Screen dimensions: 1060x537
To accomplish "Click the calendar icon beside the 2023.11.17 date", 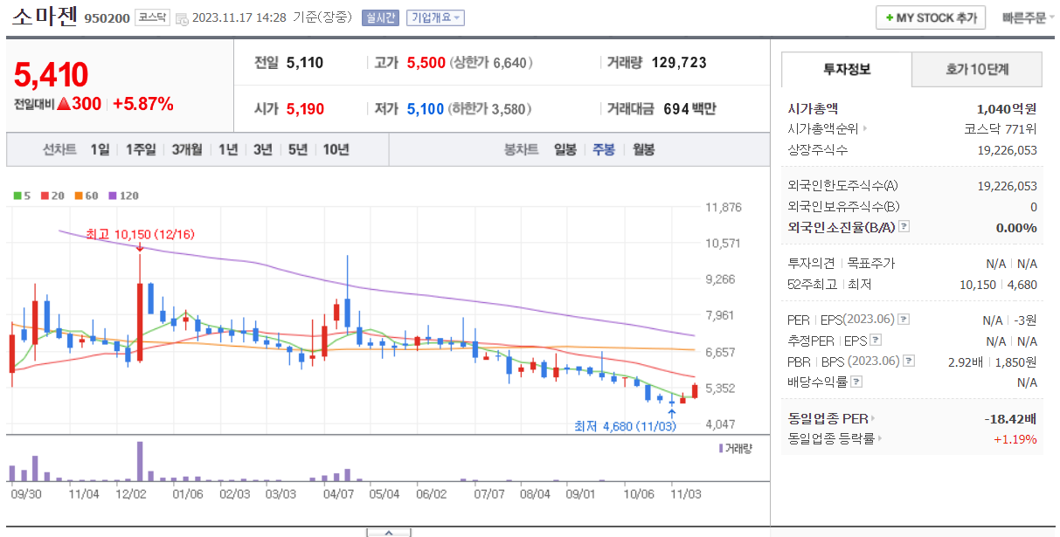I will (x=181, y=18).
